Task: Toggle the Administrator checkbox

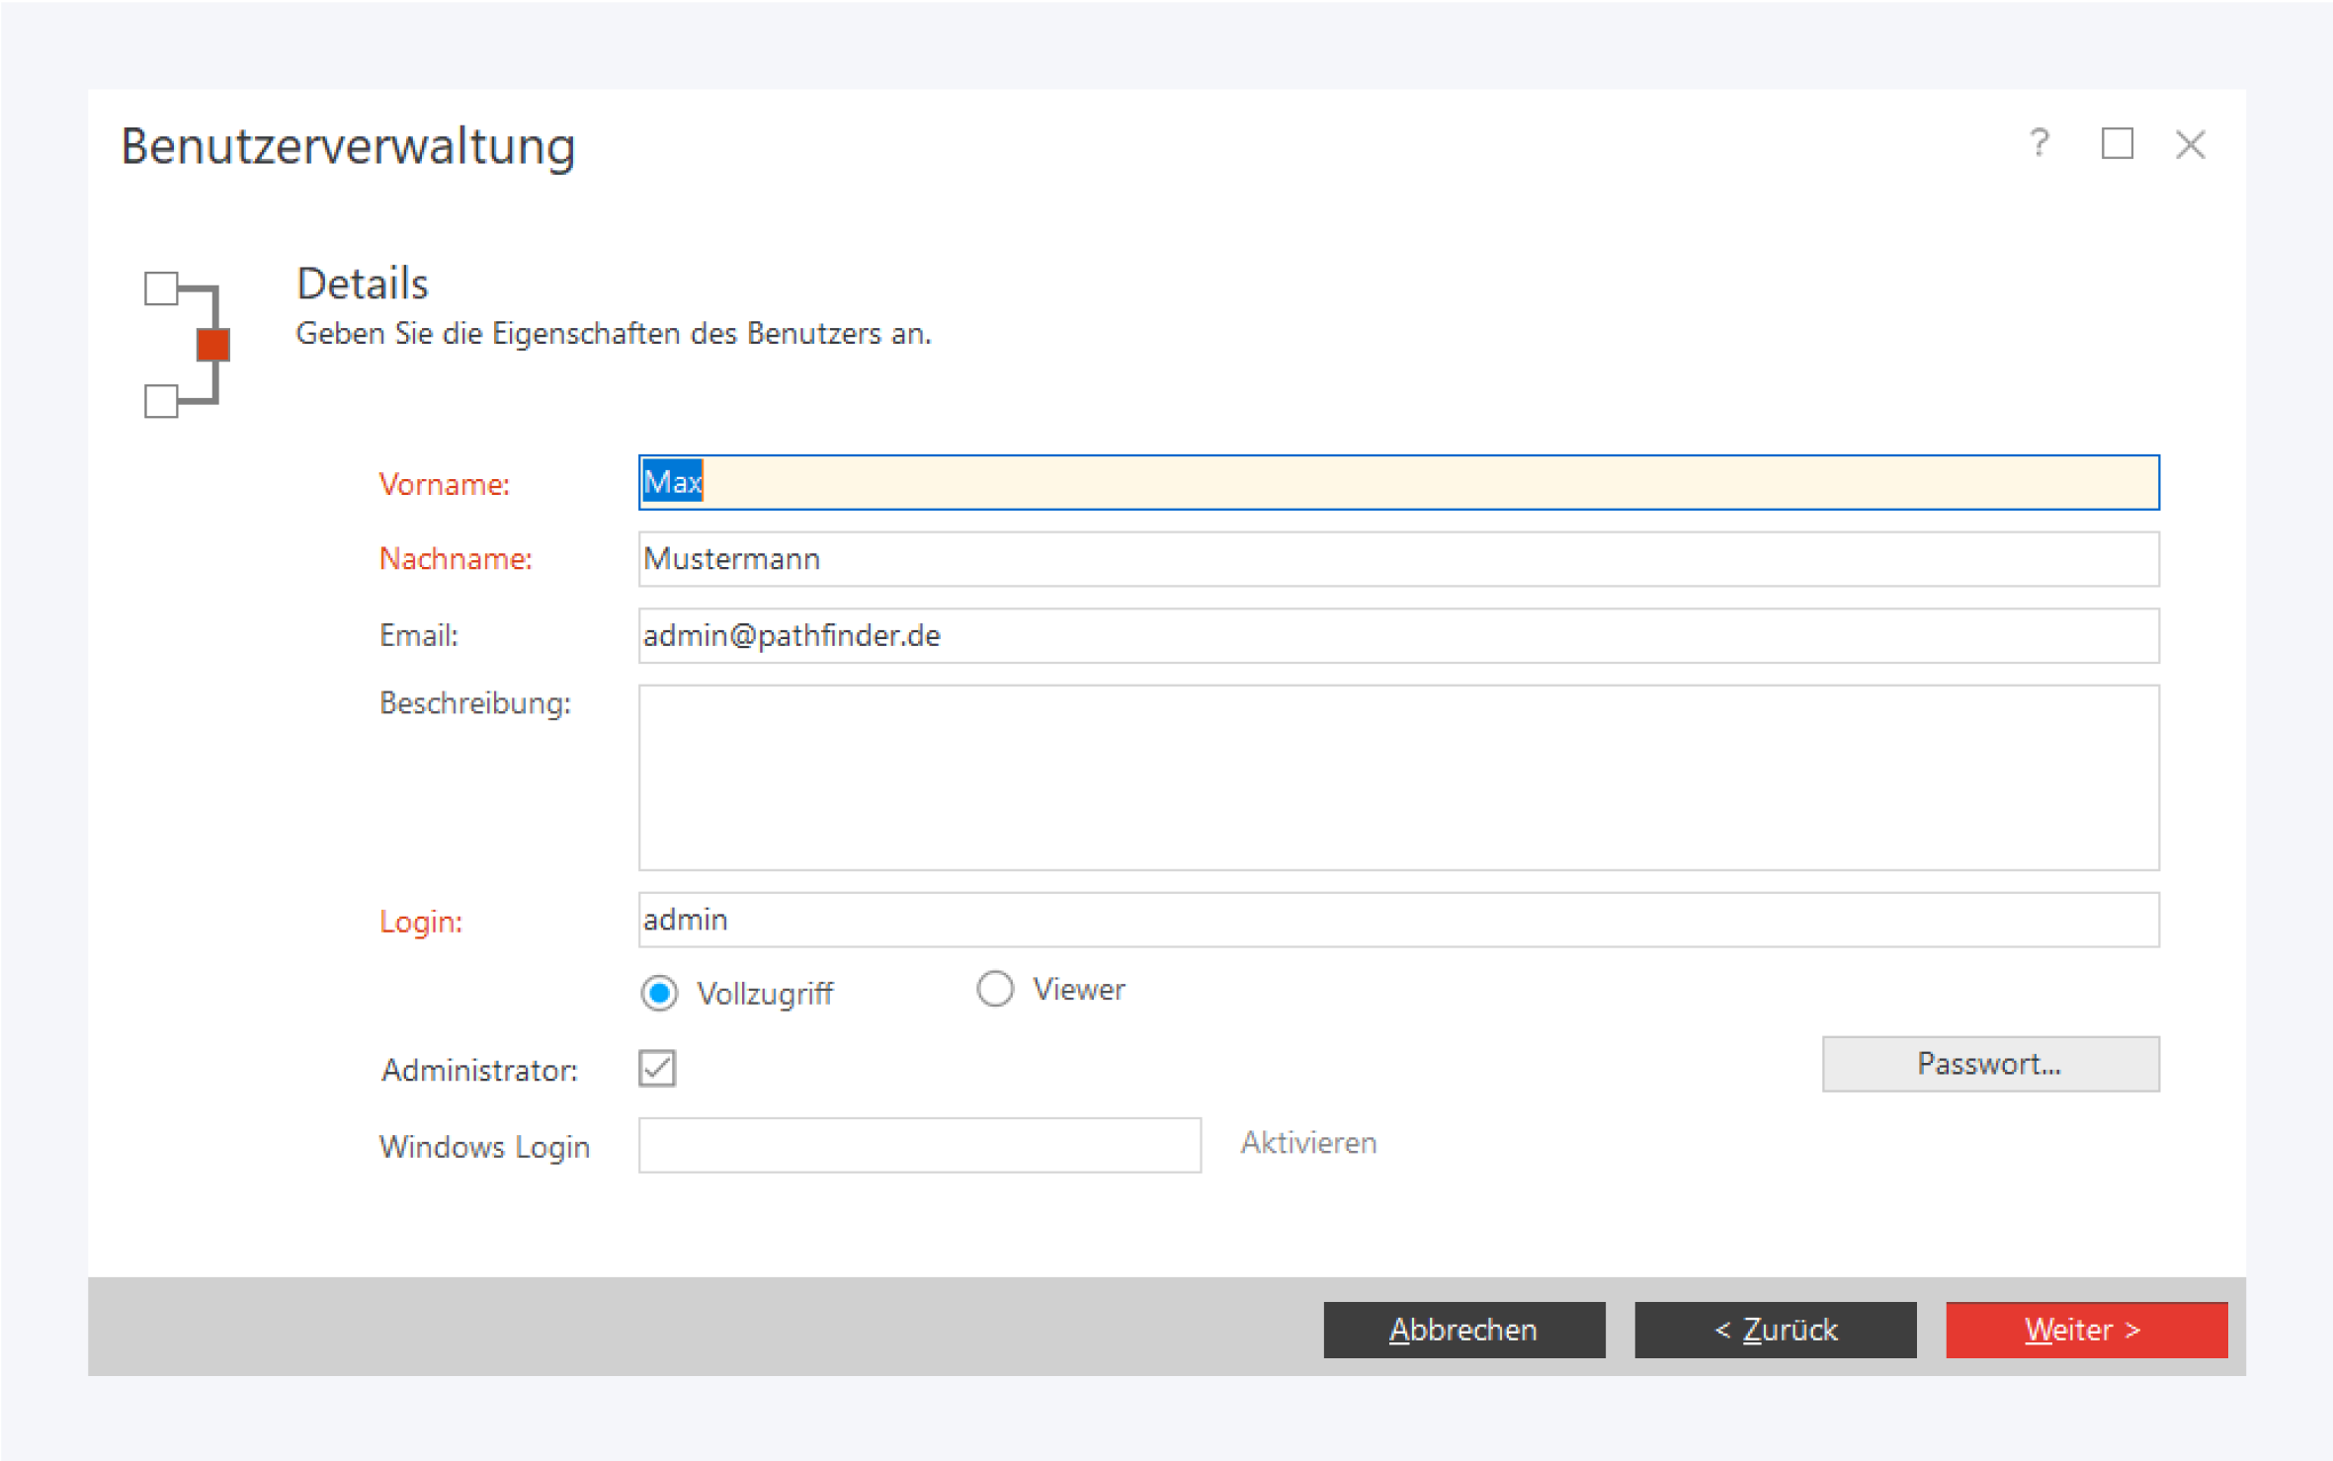Action: [x=657, y=1068]
